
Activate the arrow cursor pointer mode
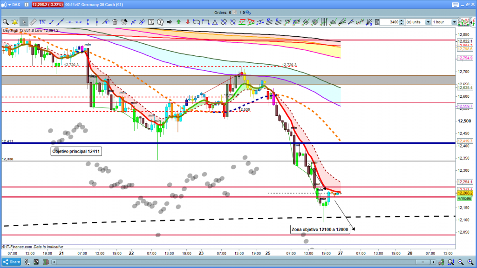[x=24, y=22]
